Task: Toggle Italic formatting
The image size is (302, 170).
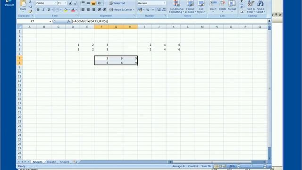Action: [x=43, y=10]
